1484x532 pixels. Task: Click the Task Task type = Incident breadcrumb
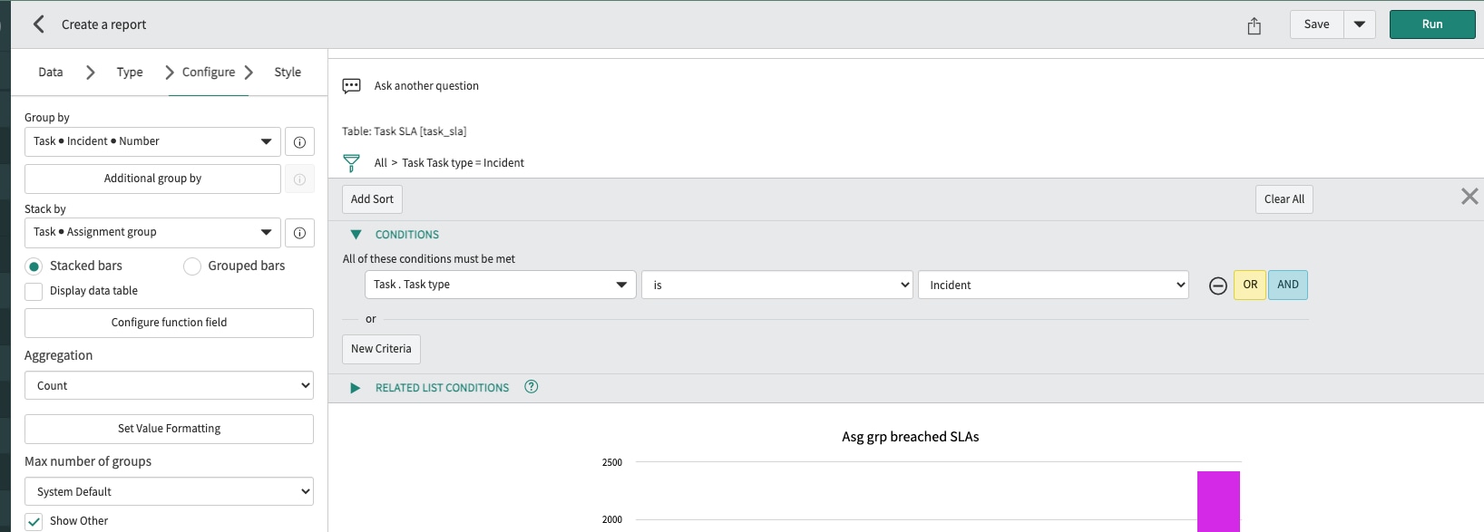click(x=463, y=163)
